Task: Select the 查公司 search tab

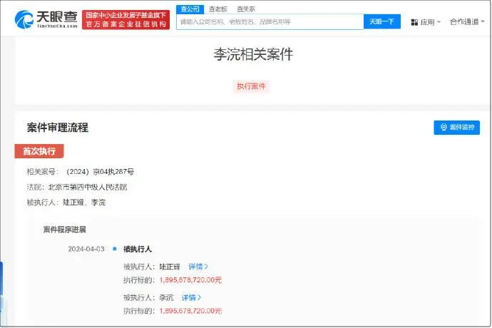Action: (190, 9)
